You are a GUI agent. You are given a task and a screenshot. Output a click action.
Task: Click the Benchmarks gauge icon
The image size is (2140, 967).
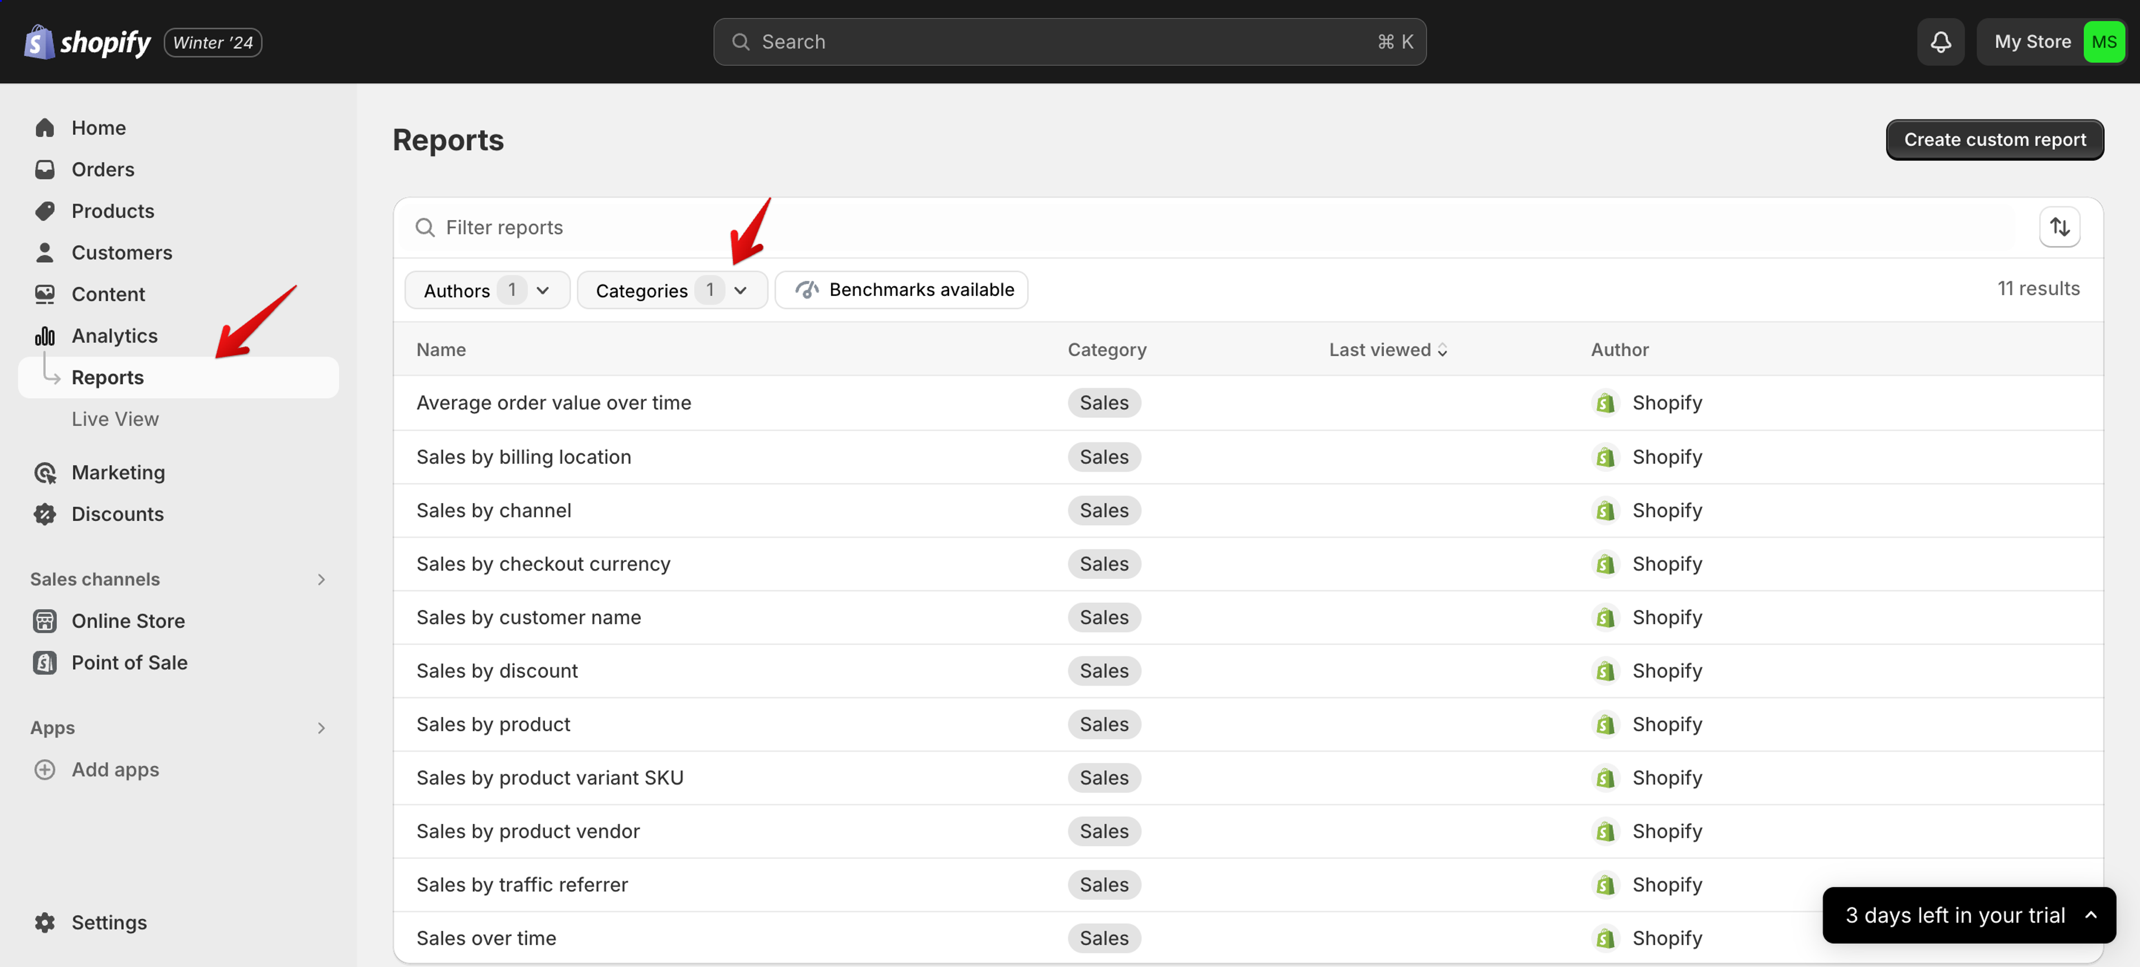pyautogui.click(x=806, y=290)
